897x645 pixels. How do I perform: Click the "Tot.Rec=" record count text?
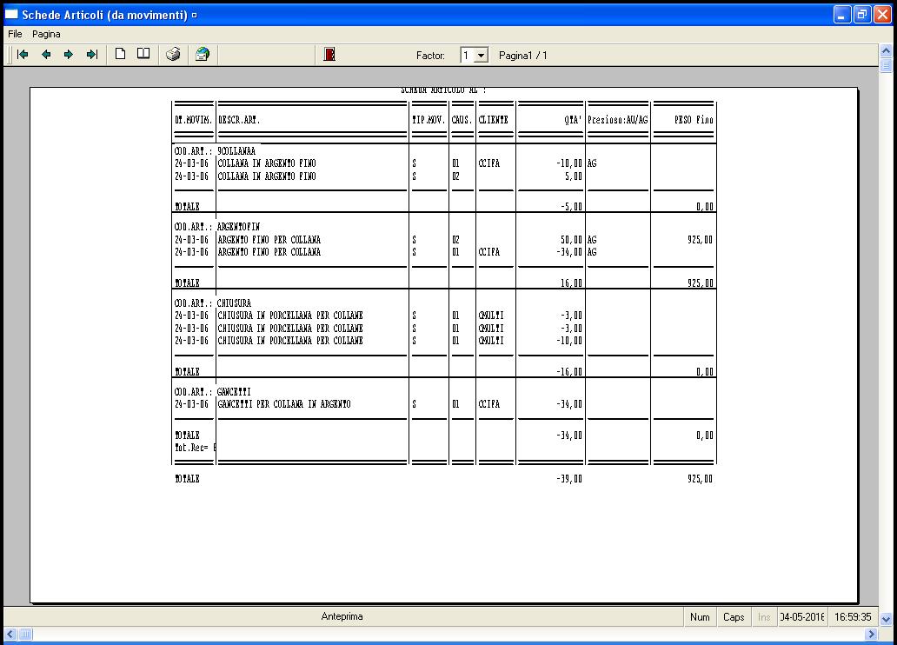(x=196, y=448)
